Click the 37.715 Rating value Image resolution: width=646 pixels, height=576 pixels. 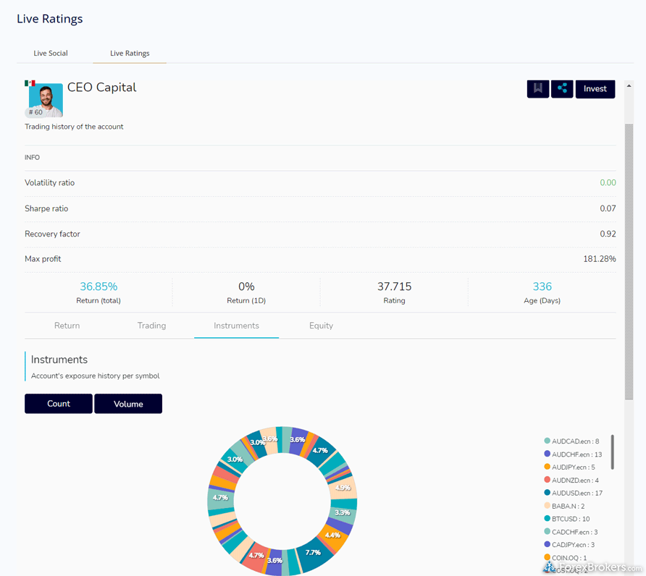394,287
